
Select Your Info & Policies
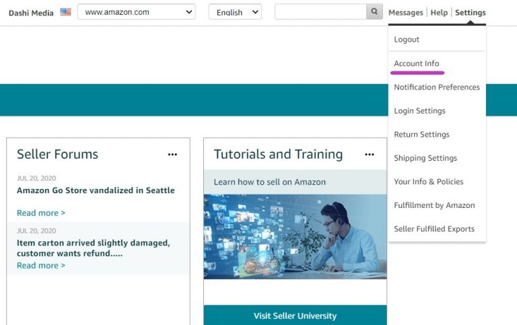coord(428,182)
